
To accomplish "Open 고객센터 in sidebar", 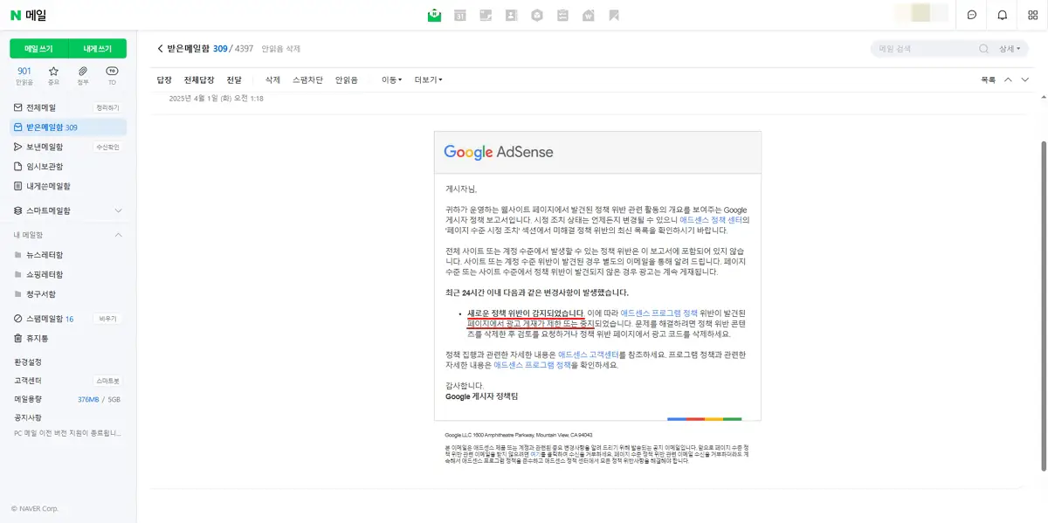I will pos(29,381).
